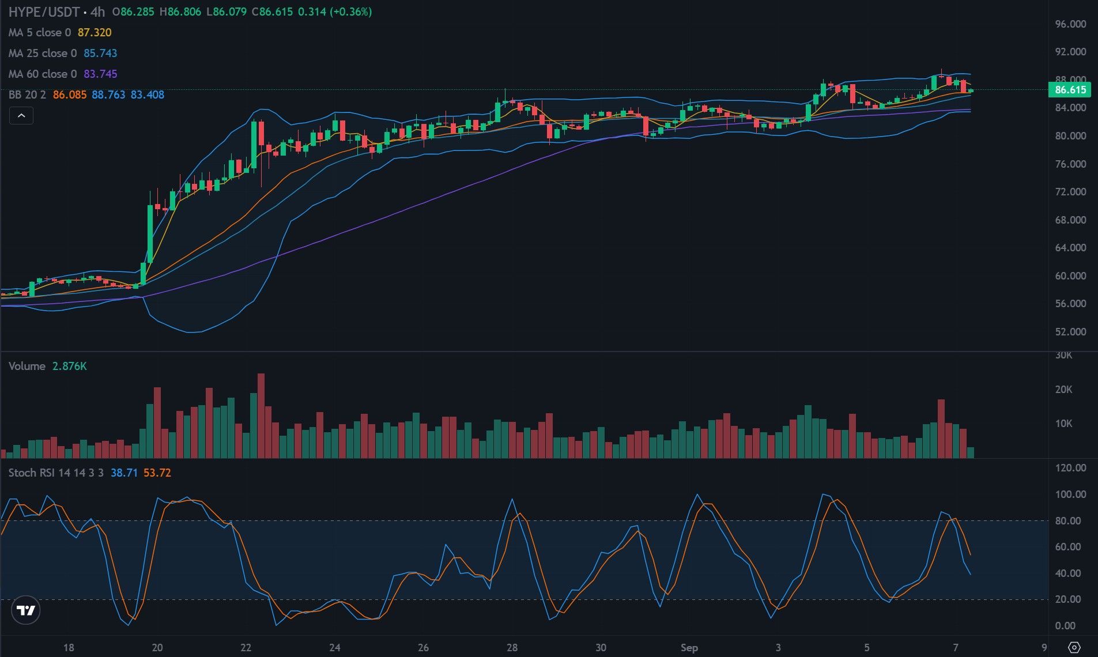Viewport: 1098px width, 657px height.
Task: Open chart settings gear icon
Action: 1074,647
